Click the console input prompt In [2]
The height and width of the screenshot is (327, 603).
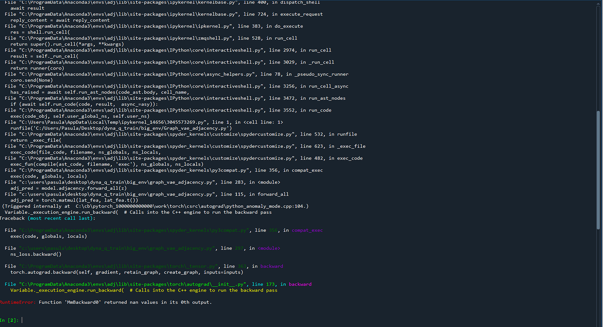(x=10, y=320)
